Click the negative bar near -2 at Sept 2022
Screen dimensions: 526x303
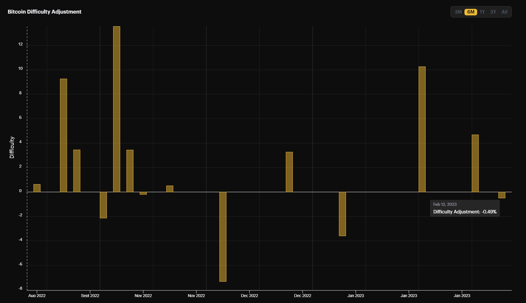click(x=103, y=205)
